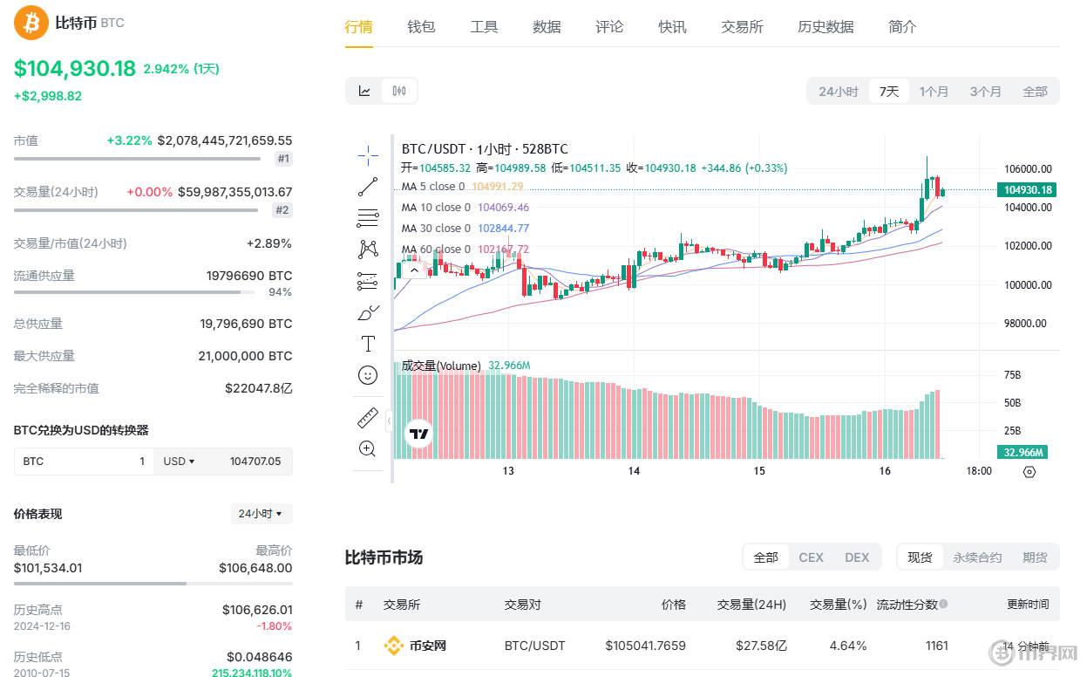This screenshot has width=1087, height=677.
Task: Click the zoom in magnifier tool
Action: coord(368,449)
